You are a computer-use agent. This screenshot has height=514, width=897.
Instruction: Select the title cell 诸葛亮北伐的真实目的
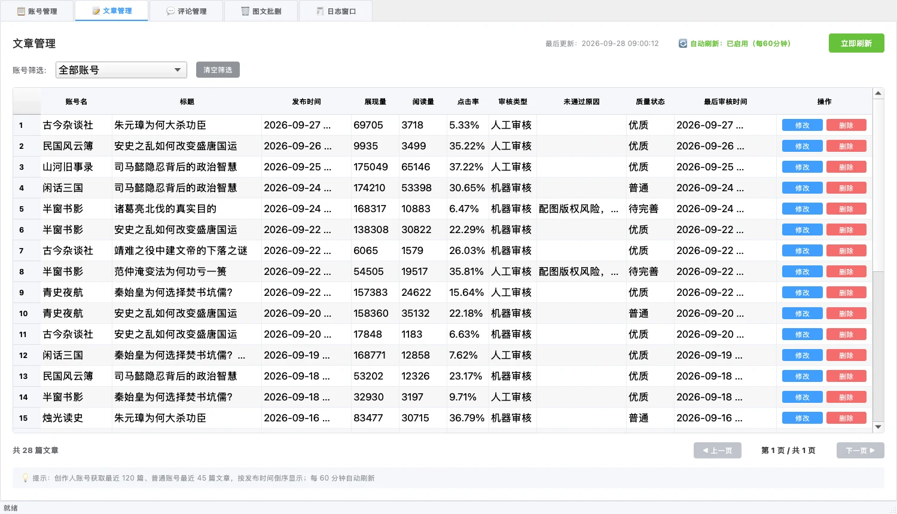tap(187, 209)
